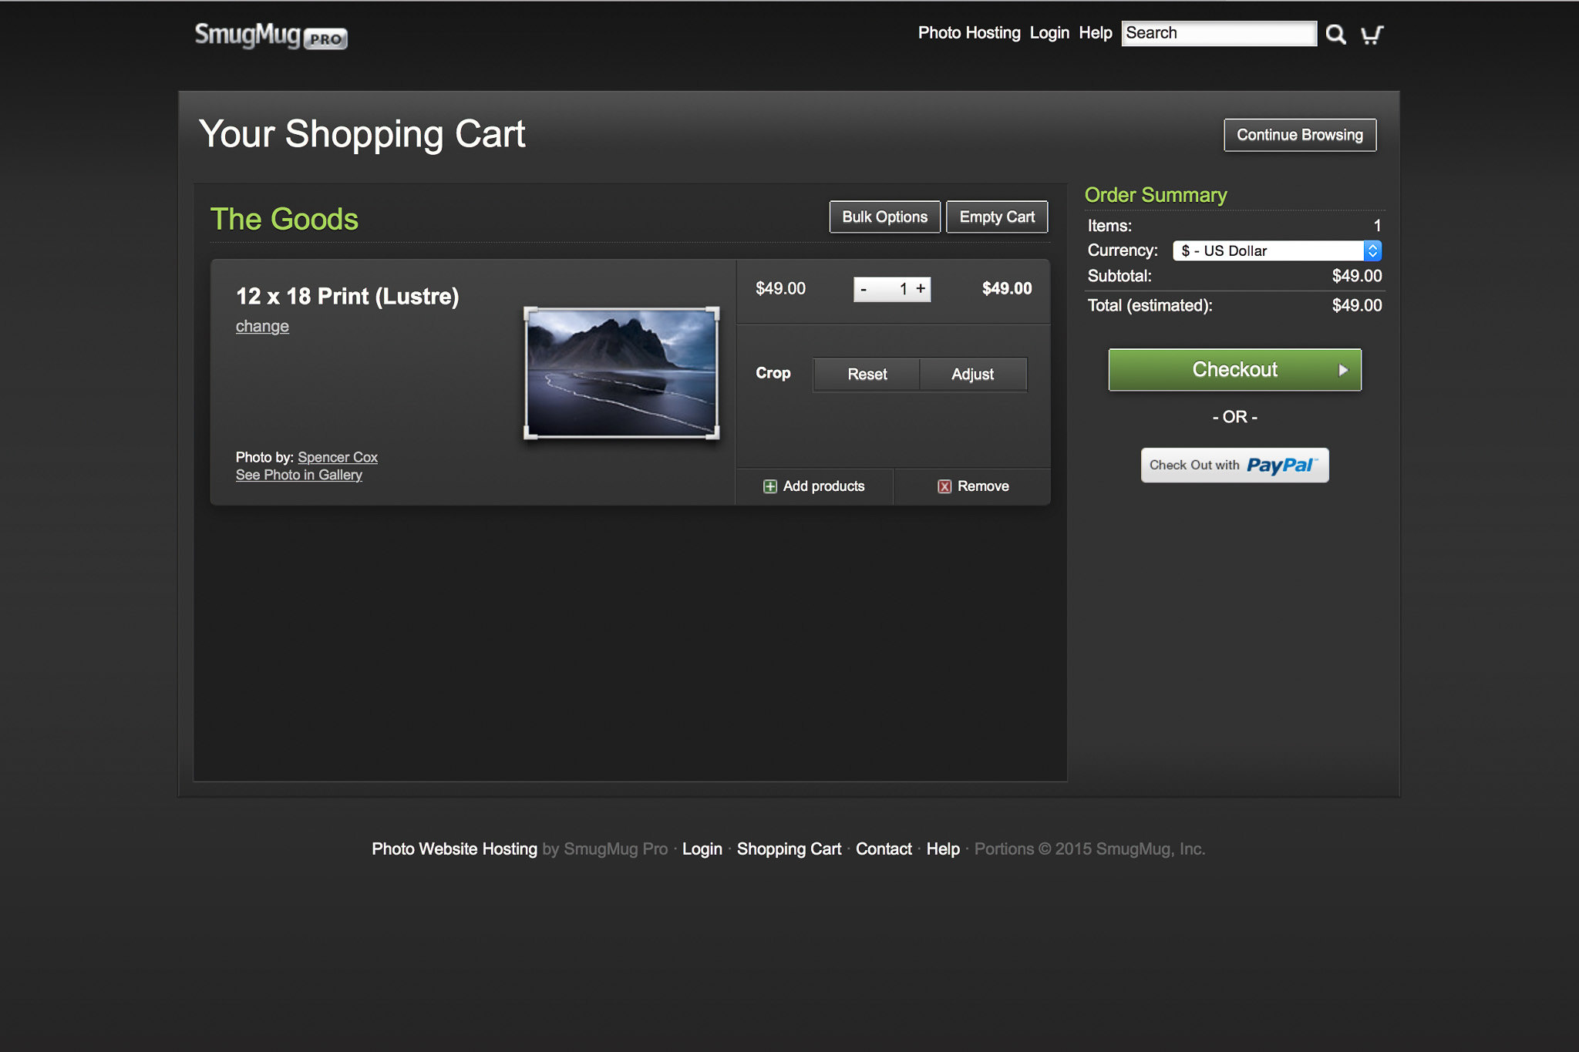Image resolution: width=1579 pixels, height=1052 pixels.
Task: Decrease quantity with the minus button
Action: point(864,290)
